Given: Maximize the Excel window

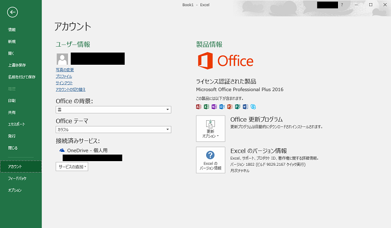Looking at the screenshot, I should (x=371, y=5).
